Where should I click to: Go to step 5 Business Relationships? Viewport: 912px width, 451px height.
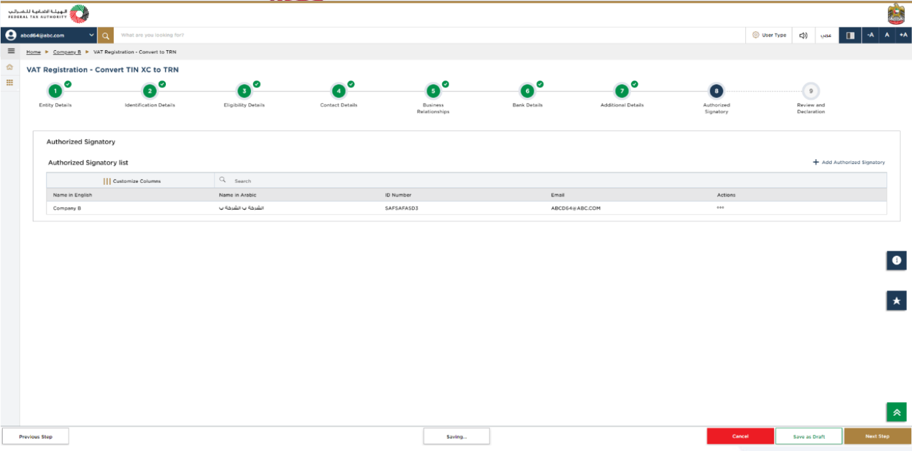[x=432, y=91]
